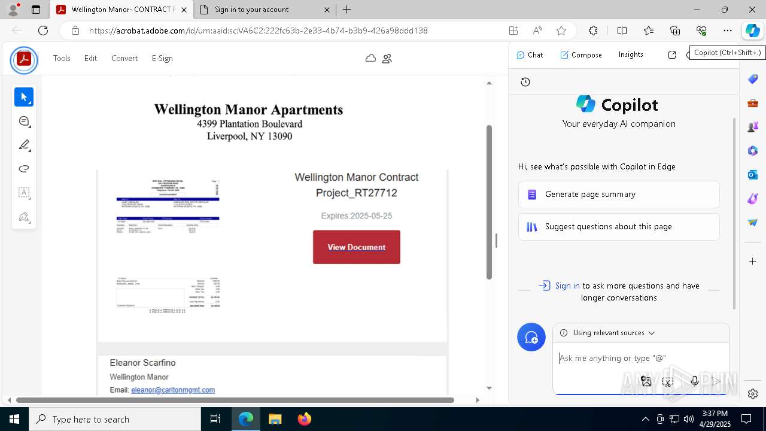
Task: Click the vertical scrollbar of the document
Action: click(x=489, y=202)
